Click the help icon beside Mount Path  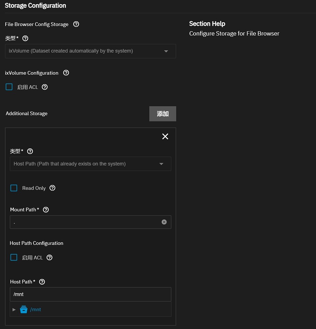click(46, 210)
